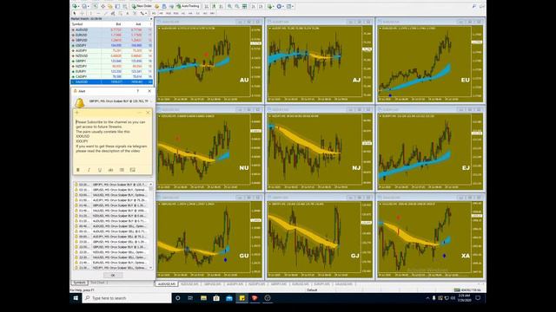Click the zoom in magnifier icon
The image size is (556, 312).
click(x=229, y=6)
